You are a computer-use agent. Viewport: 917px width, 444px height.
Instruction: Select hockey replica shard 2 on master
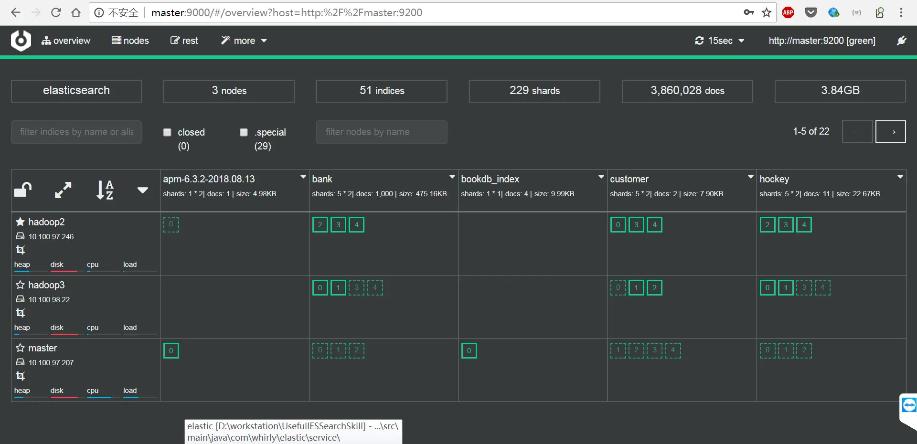(x=804, y=351)
